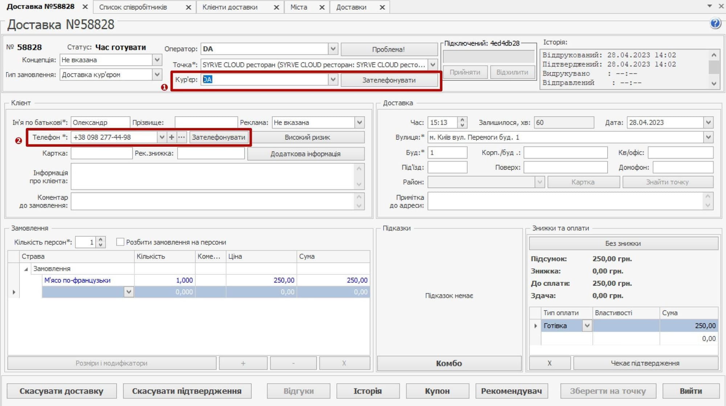Screen dimensions: 726x406
Task: Select the Доставка №58828 tab
Action: click(41, 7)
